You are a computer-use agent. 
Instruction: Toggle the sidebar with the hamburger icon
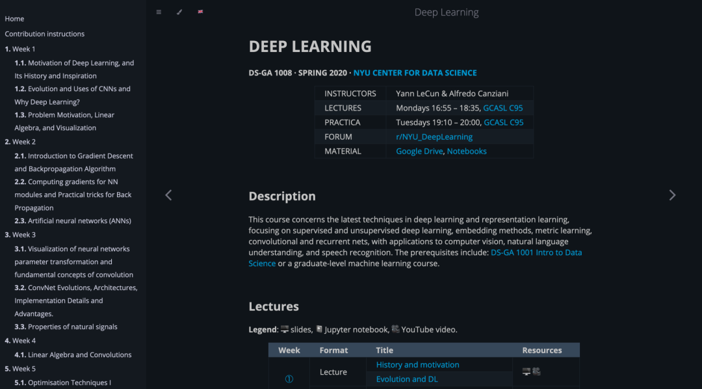(x=159, y=12)
